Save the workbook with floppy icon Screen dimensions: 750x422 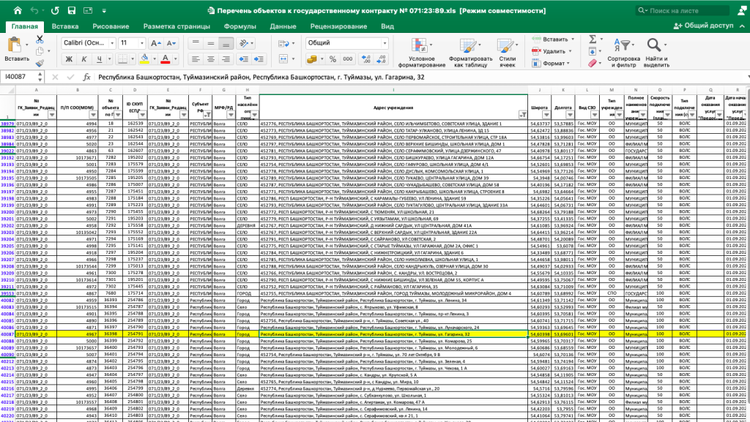pyautogui.click(x=72, y=10)
